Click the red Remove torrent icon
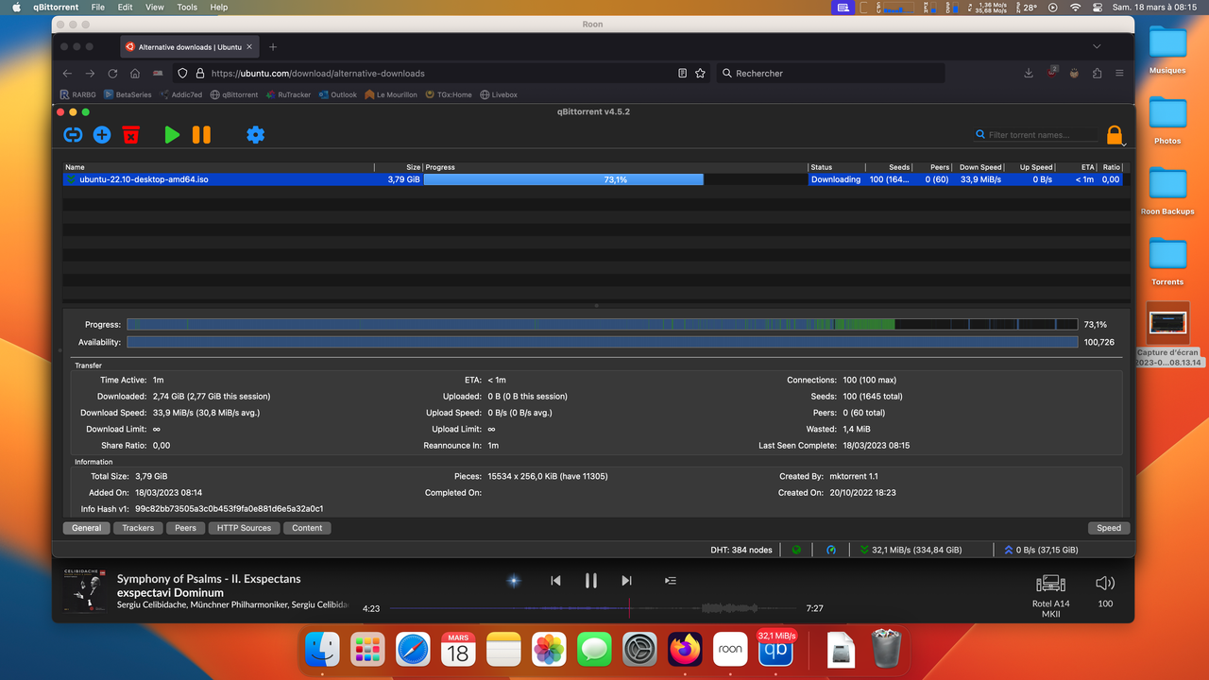Viewport: 1209px width, 680px height. pos(131,135)
